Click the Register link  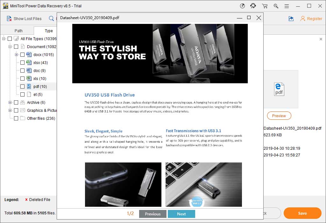click(x=311, y=19)
